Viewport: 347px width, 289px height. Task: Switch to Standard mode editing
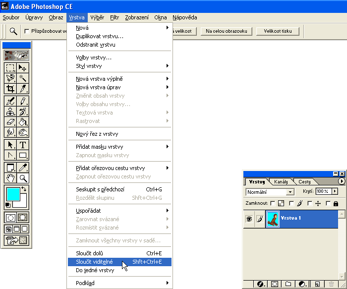click(x=10, y=218)
